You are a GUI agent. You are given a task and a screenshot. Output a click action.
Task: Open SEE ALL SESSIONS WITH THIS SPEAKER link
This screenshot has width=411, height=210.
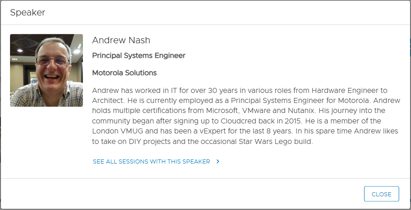pyautogui.click(x=151, y=161)
